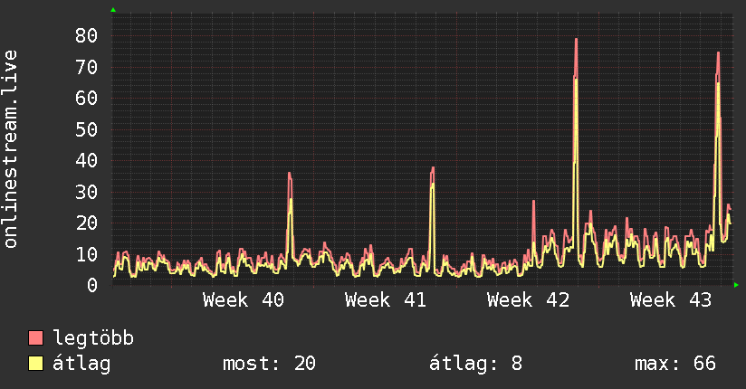Click the spike peak after Week 40
746x389 pixels.
pos(290,174)
